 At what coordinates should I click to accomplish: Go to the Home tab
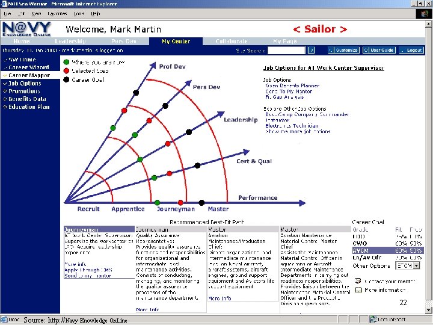click(22, 41)
